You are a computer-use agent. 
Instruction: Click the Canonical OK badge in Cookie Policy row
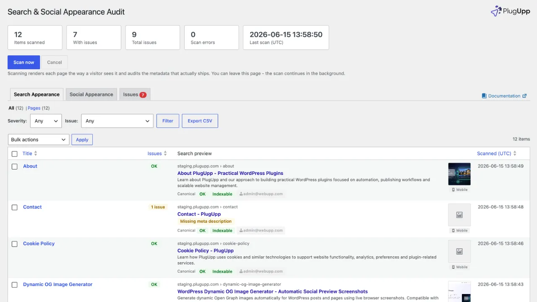[202, 271]
